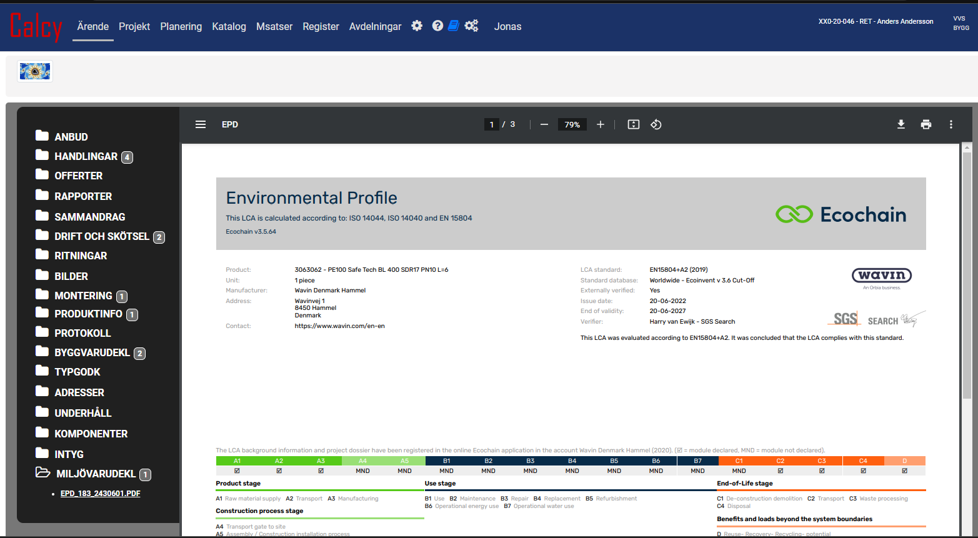Open the PDF more actions menu
The width and height of the screenshot is (978, 538).
(x=951, y=124)
